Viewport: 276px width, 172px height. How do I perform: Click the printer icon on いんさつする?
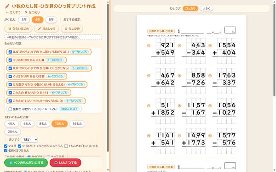click(x=56, y=163)
